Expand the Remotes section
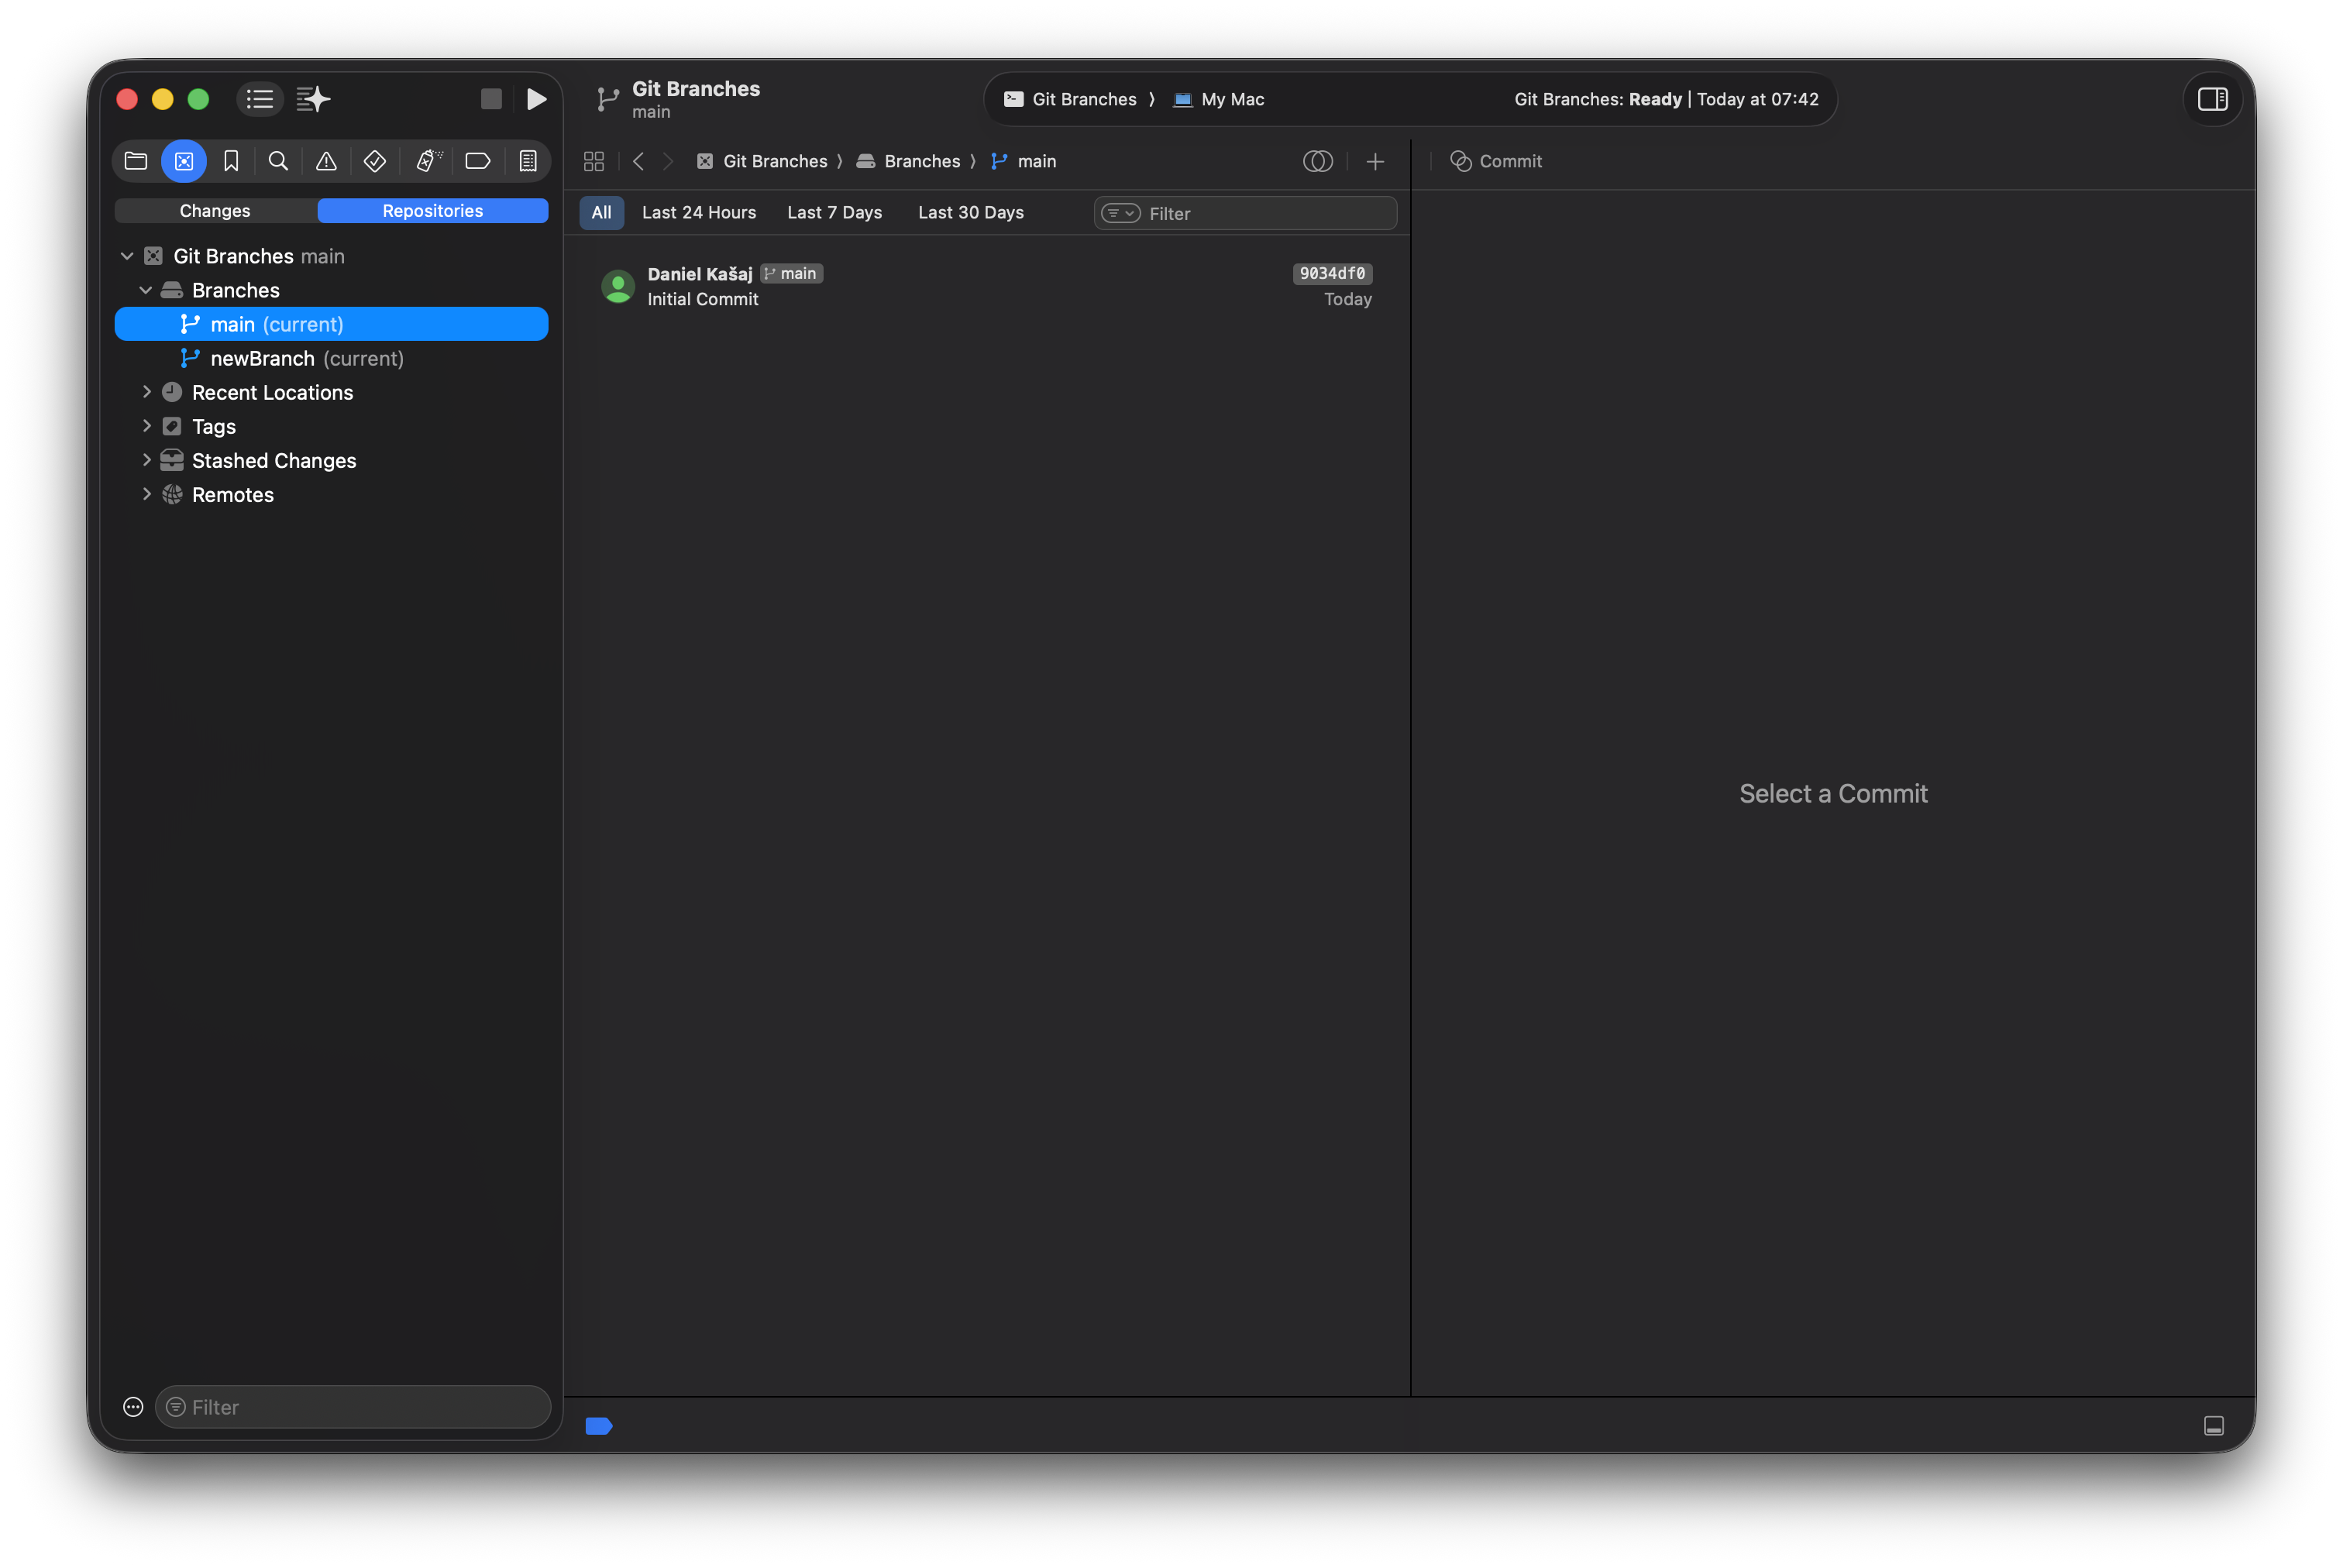This screenshot has width=2343, height=1568. pos(146,494)
